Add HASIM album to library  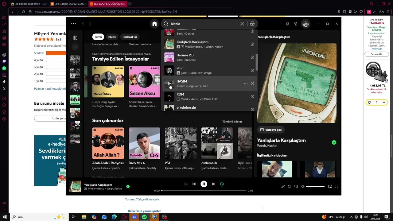tap(252, 83)
